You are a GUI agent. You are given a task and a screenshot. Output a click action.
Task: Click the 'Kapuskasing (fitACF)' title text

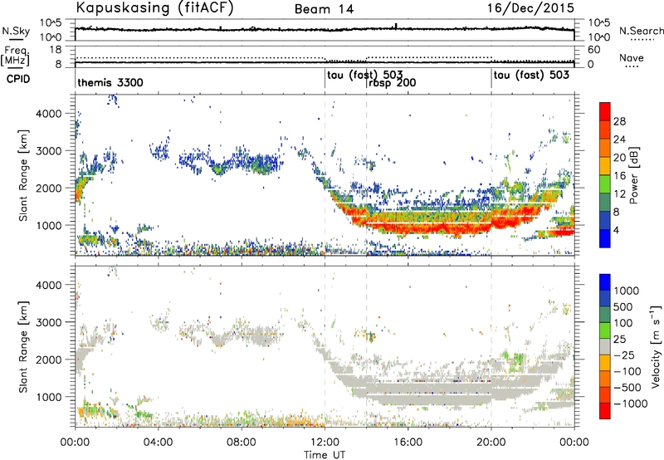tap(154, 7)
